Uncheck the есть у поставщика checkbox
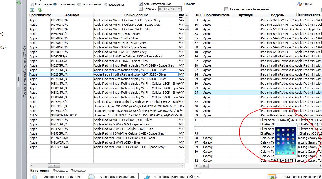The height and width of the screenshot is (179, 322). [x=141, y=4]
